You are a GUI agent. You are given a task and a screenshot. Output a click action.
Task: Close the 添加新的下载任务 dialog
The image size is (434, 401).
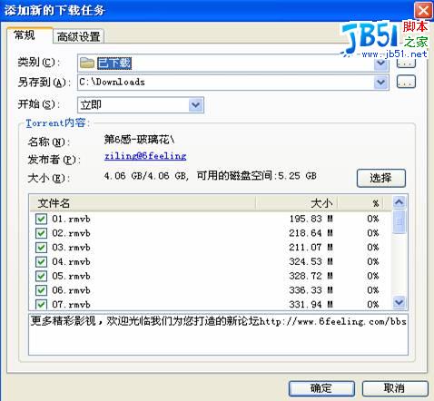pos(423,11)
